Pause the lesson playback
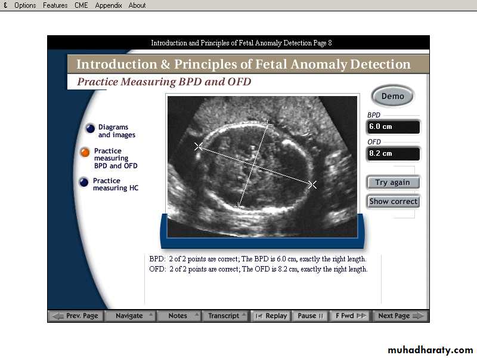This screenshot has width=477, height=358. (x=310, y=316)
